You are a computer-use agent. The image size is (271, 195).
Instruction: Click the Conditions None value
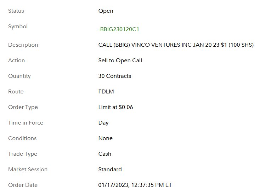click(x=106, y=138)
